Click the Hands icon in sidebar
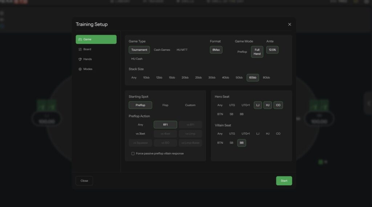Screen dimensions: 372x207 click(x=80, y=59)
